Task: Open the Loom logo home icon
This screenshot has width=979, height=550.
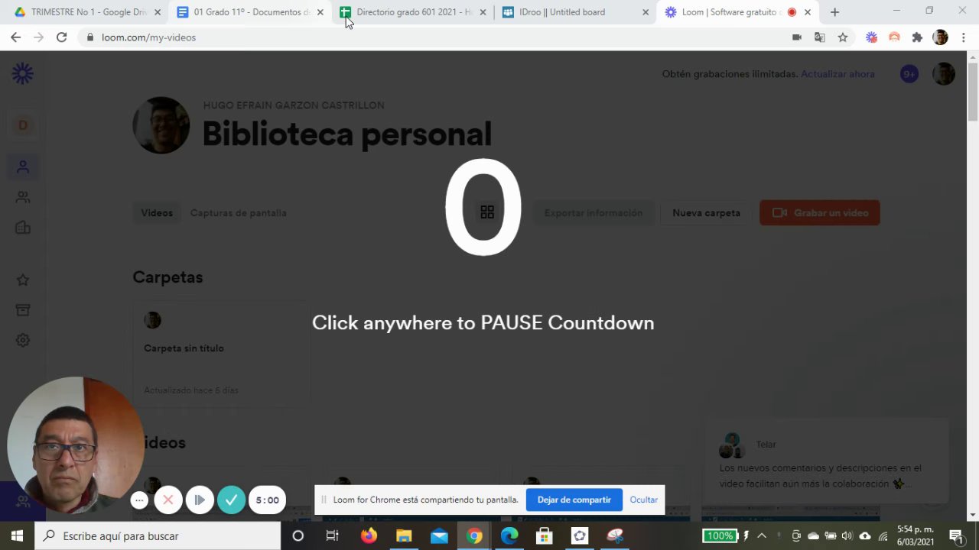Action: (x=23, y=73)
